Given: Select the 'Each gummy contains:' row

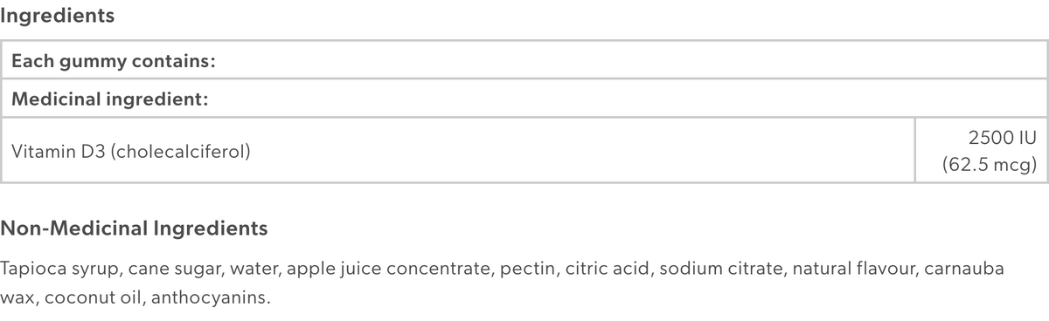Looking at the screenshot, I should tap(524, 61).
